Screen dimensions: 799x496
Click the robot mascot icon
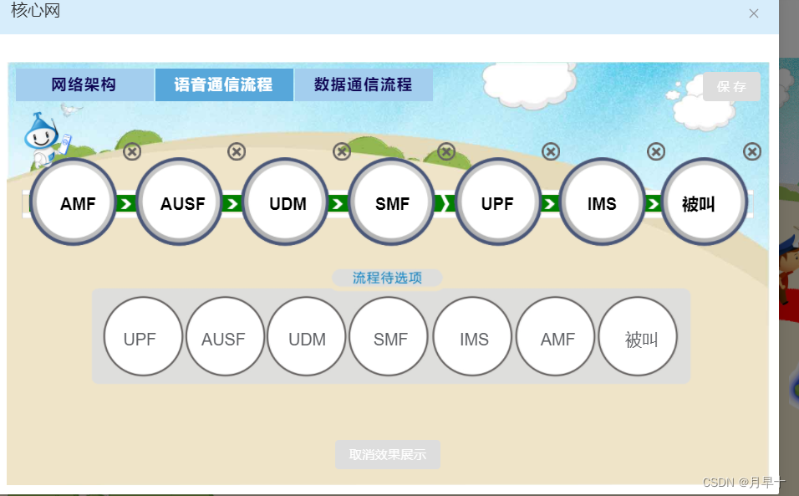pos(40,138)
